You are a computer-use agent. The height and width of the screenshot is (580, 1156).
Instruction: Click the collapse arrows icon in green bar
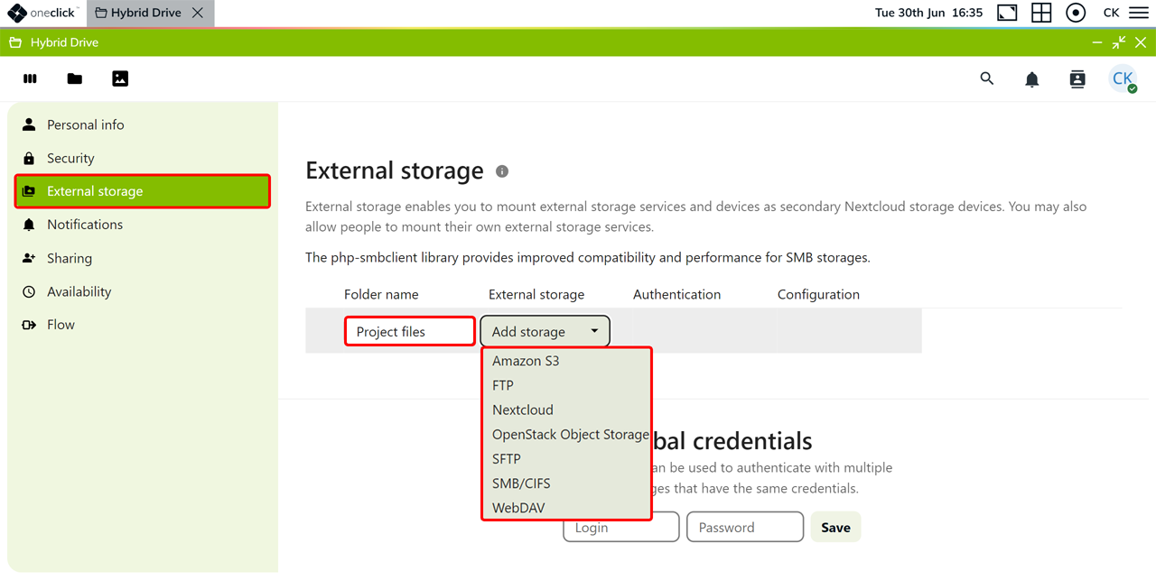(x=1119, y=42)
